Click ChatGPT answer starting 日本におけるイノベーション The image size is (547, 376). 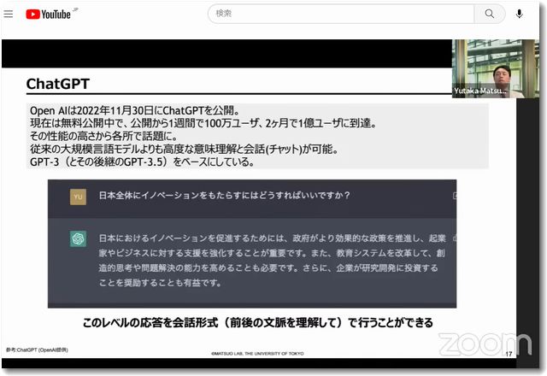tap(272, 260)
